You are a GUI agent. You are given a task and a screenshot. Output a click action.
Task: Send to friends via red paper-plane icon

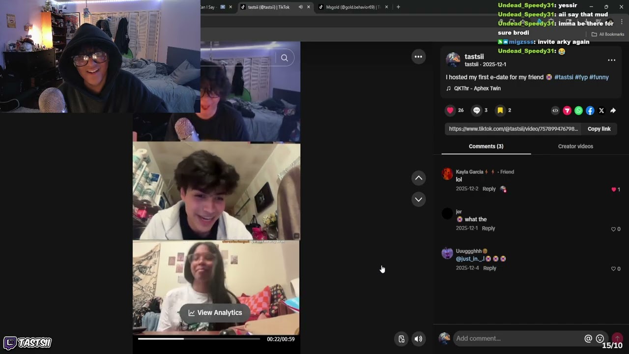(567, 111)
